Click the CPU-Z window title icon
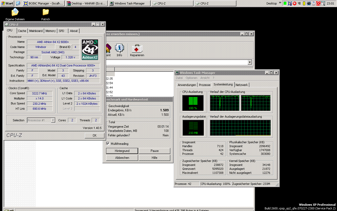 coord(7,25)
